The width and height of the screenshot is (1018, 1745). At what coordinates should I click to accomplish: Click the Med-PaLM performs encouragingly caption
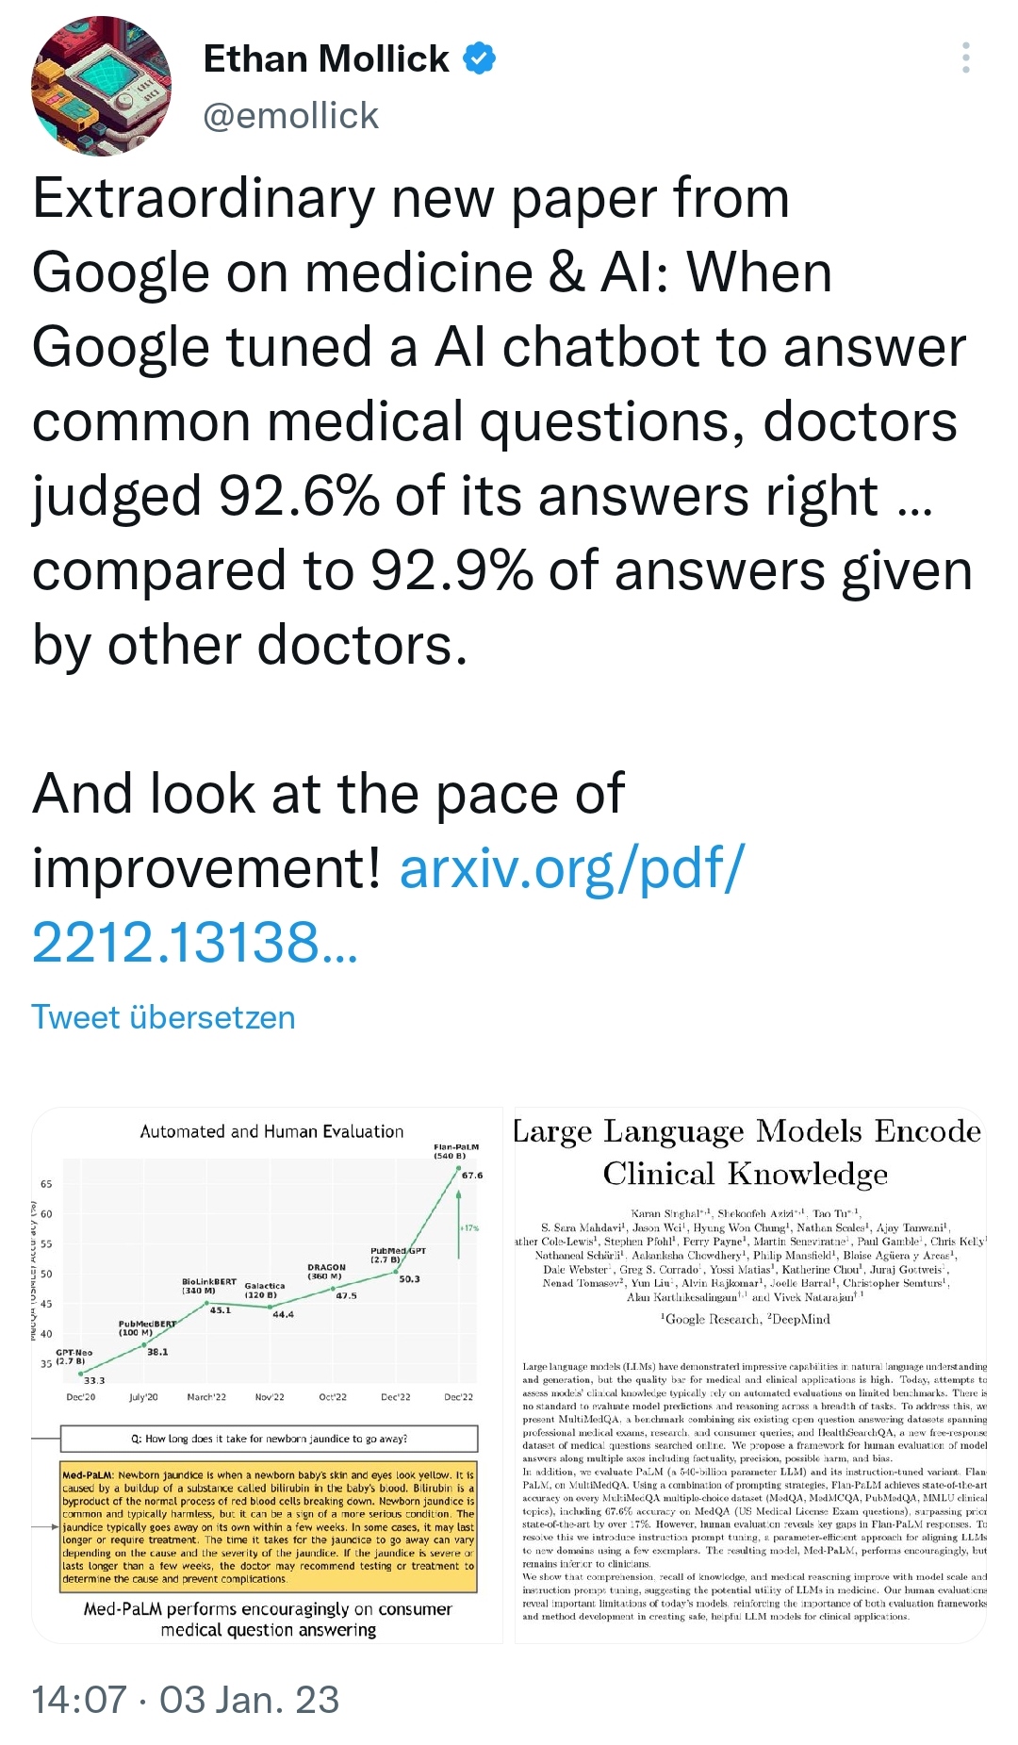pos(268,1619)
